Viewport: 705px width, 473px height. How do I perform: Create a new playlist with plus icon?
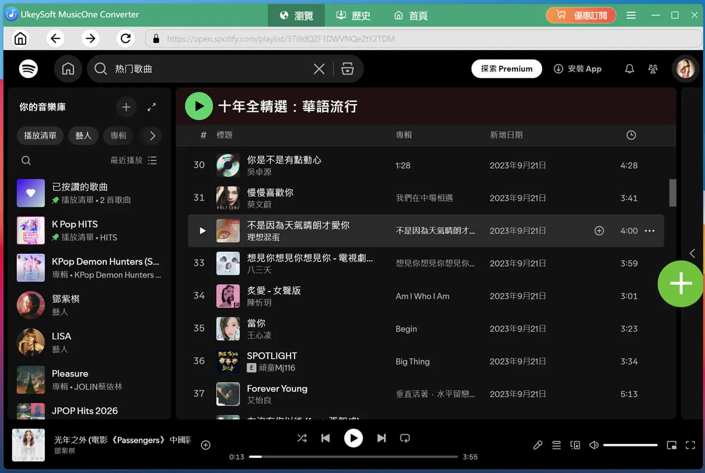(126, 107)
